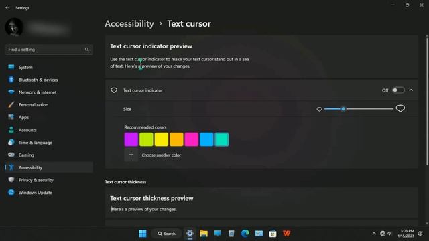
Task: Open Gaming settings category
Action: tap(49, 155)
